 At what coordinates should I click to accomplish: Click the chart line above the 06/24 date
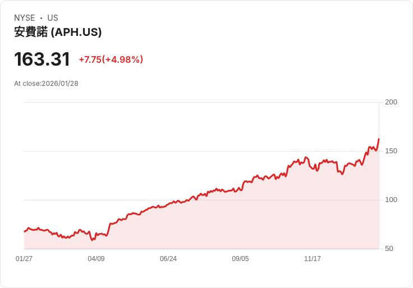[x=168, y=204]
